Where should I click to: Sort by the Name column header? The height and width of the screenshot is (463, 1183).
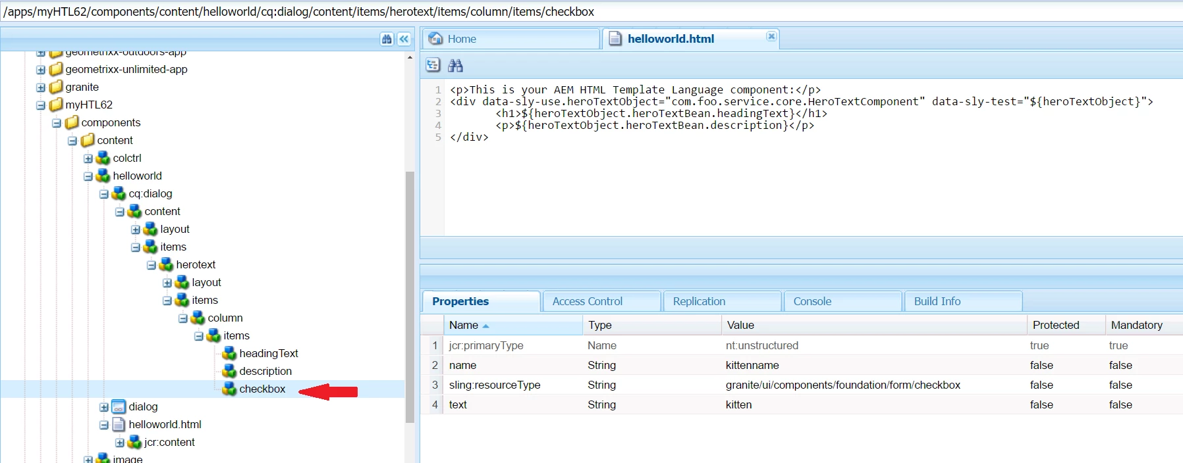[512, 325]
